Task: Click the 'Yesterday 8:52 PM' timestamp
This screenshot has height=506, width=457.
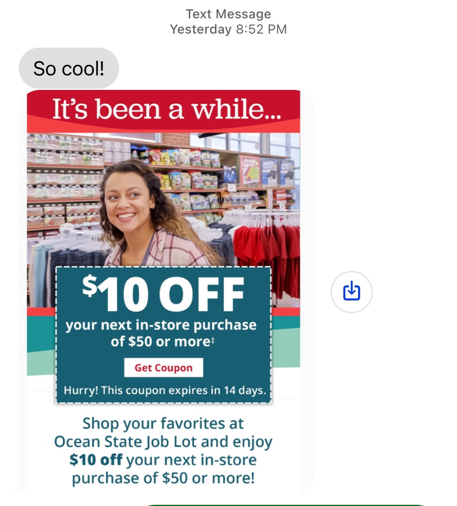Action: coord(228,30)
